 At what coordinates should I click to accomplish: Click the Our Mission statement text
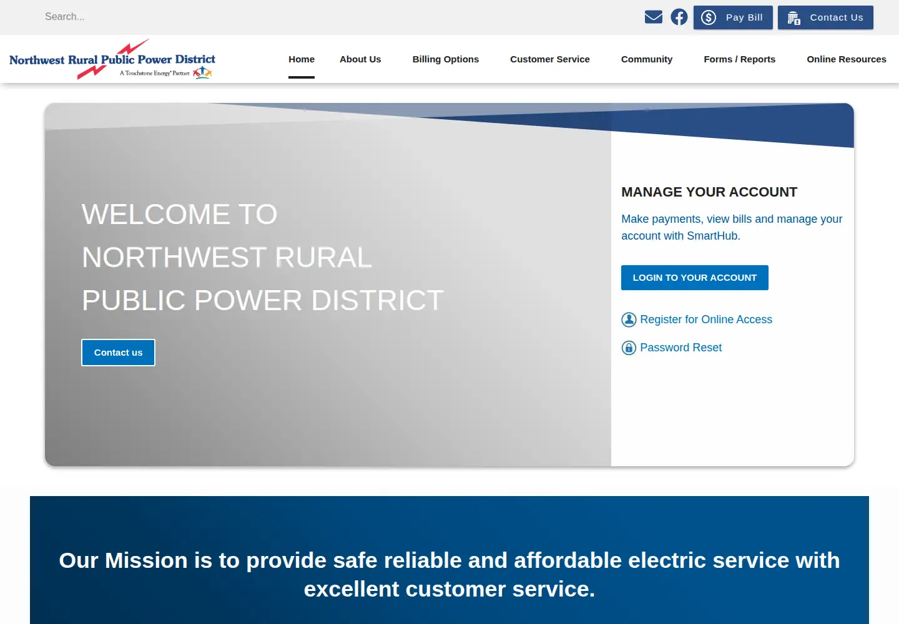(449, 575)
